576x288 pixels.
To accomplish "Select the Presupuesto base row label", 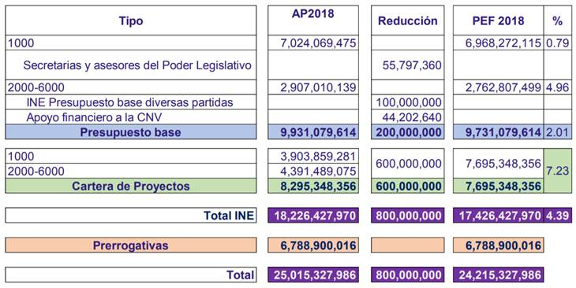I will tap(131, 132).
